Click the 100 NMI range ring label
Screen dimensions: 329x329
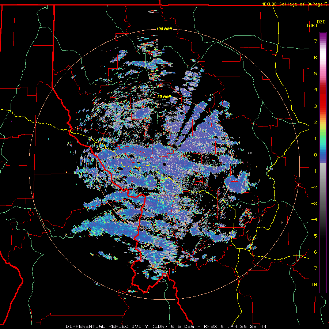[x=164, y=29]
